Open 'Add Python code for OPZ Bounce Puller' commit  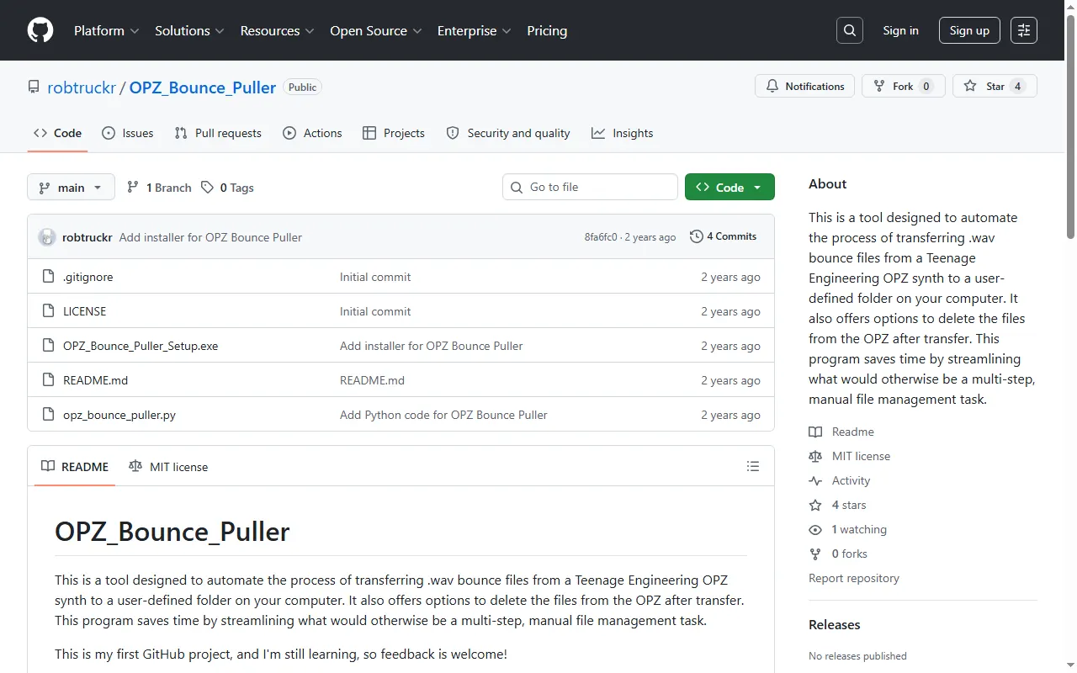tap(443, 415)
